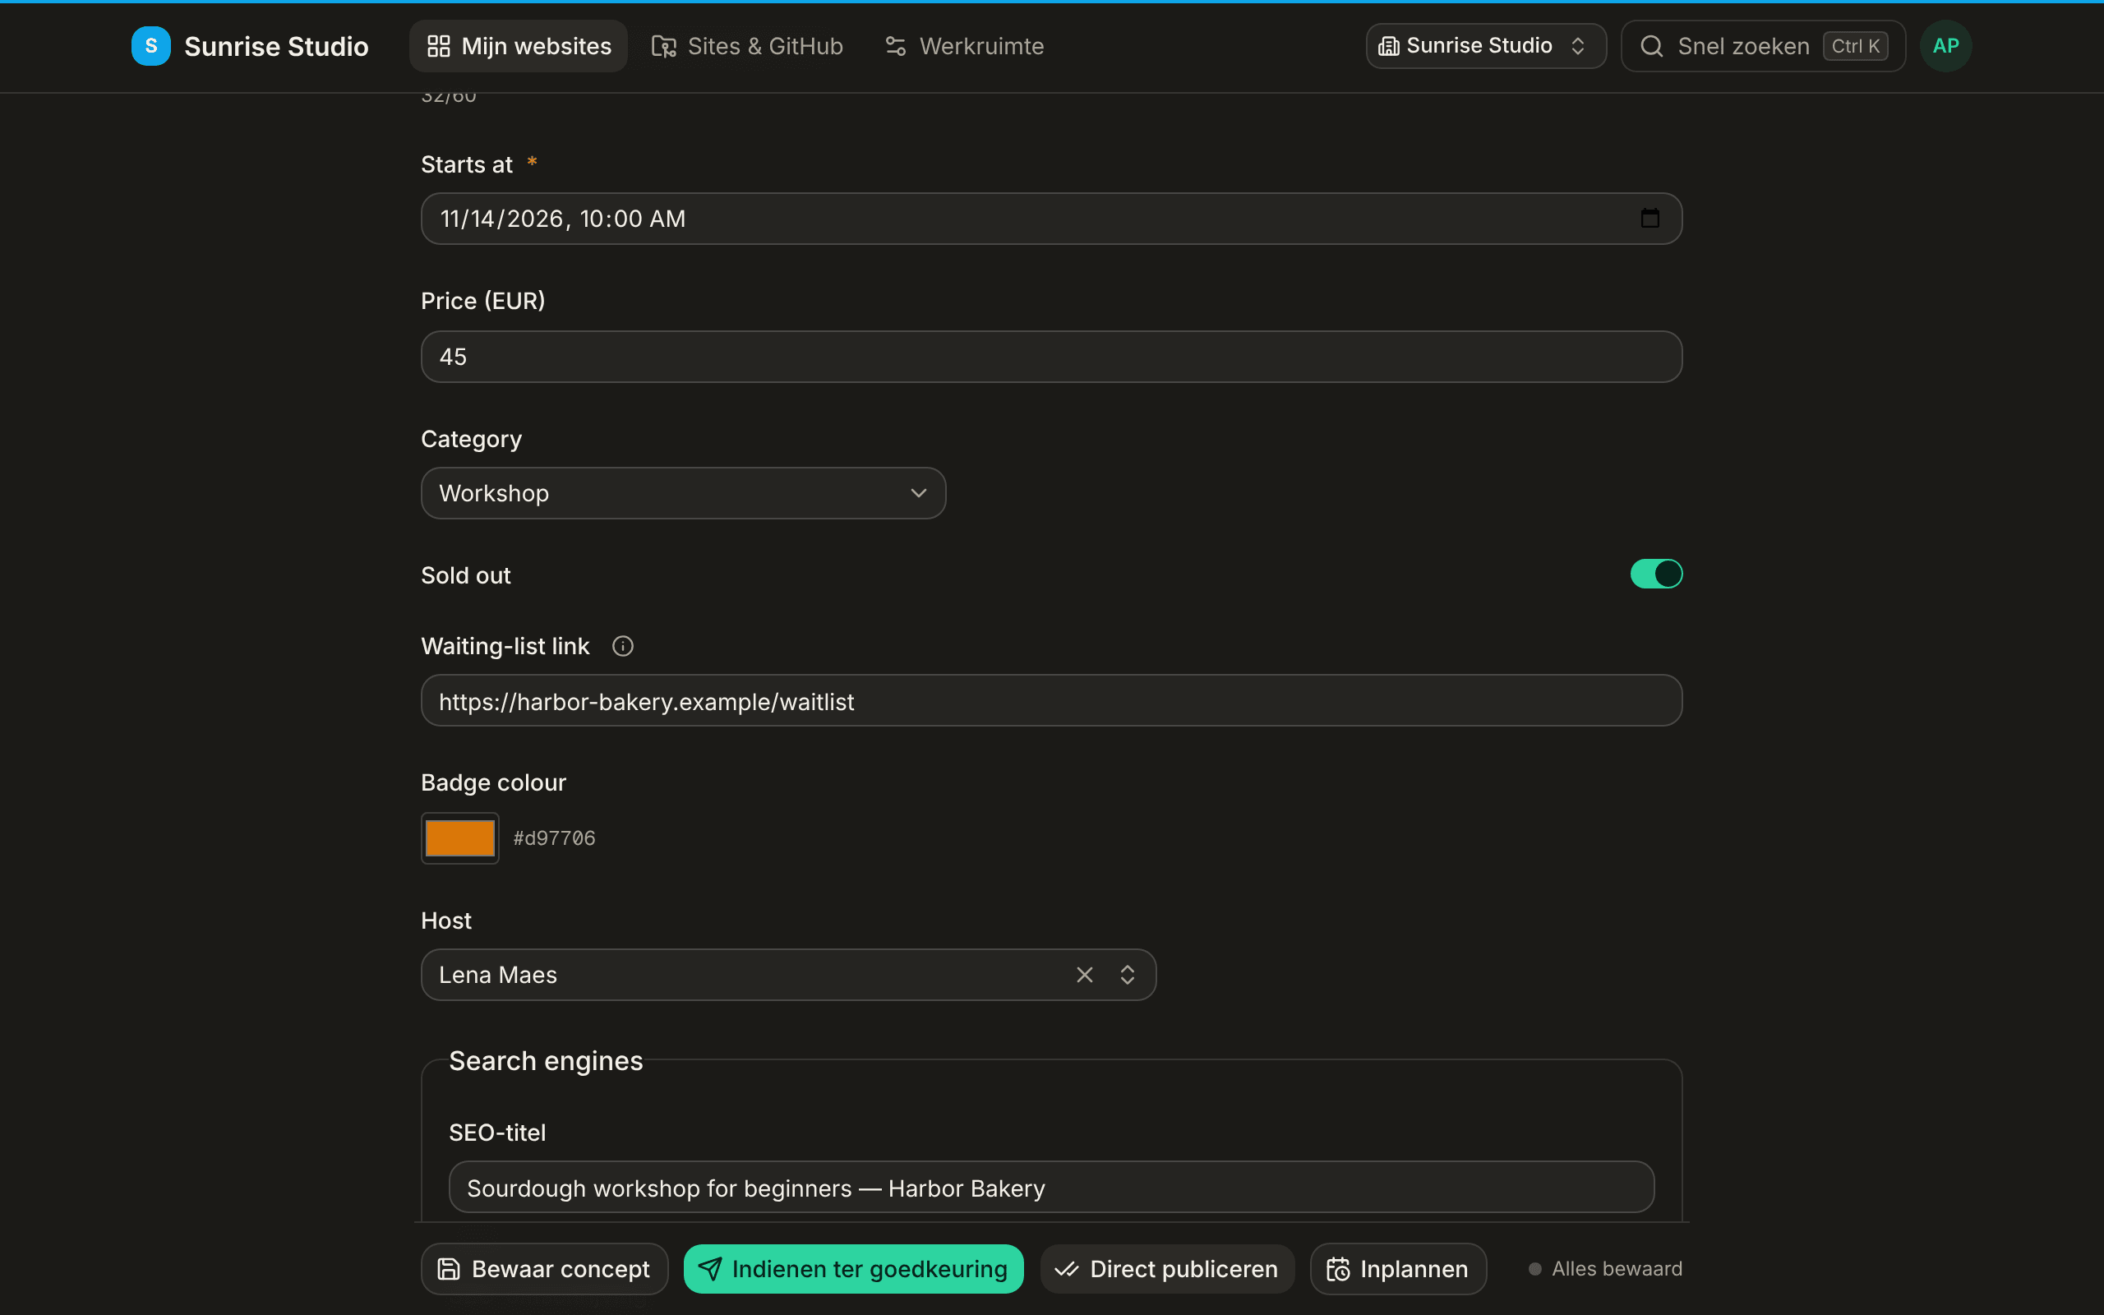Open Sites & GitHub tab
Image resolution: width=2104 pixels, height=1315 pixels.
[748, 46]
